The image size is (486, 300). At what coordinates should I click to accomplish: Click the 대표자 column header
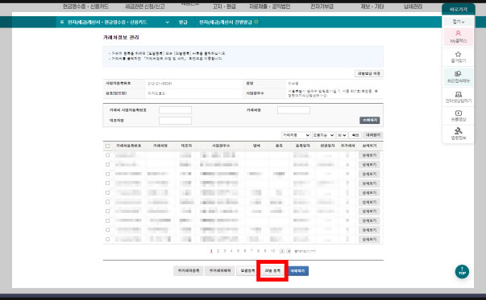[x=187, y=146]
